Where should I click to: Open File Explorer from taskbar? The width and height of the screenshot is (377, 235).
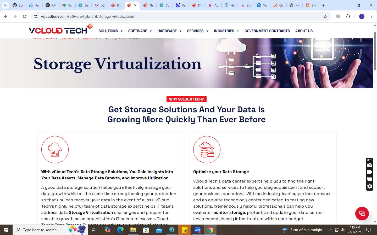tap(133, 230)
